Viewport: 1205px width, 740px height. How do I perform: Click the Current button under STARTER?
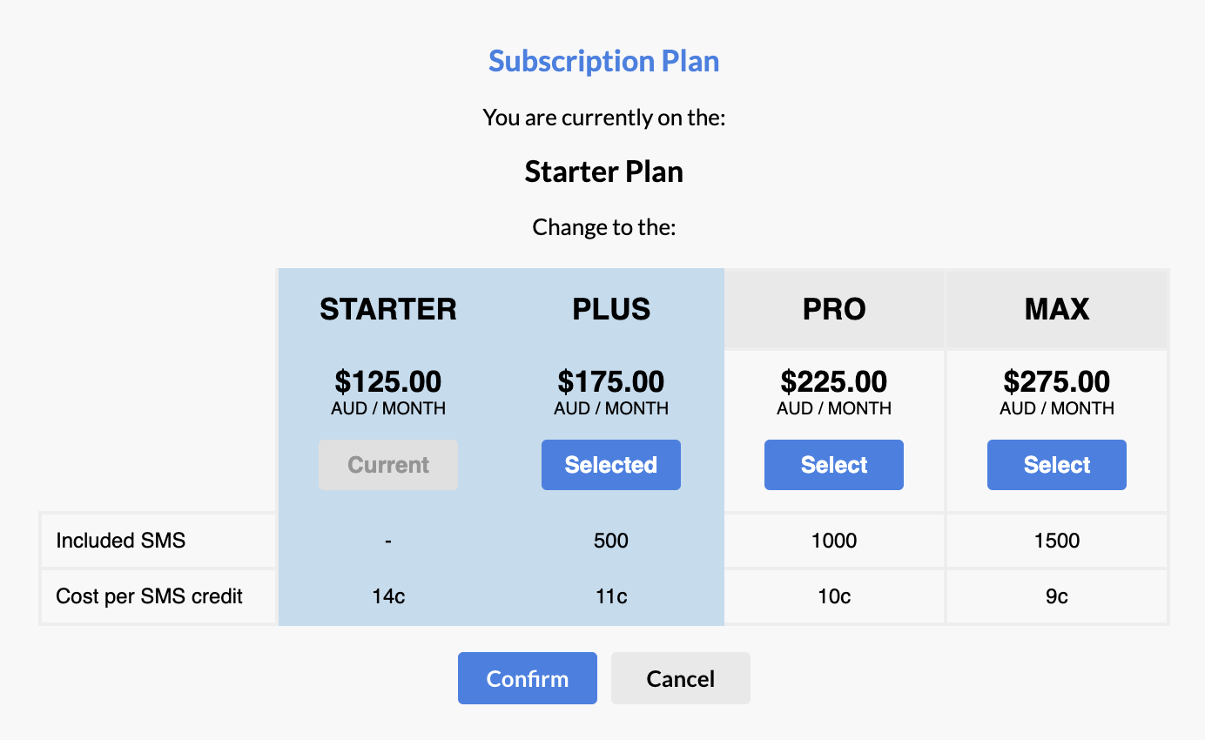(387, 464)
